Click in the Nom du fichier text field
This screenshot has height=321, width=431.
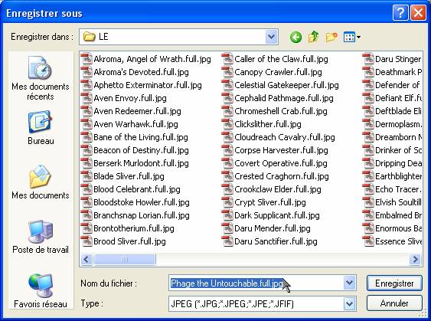tap(256, 283)
